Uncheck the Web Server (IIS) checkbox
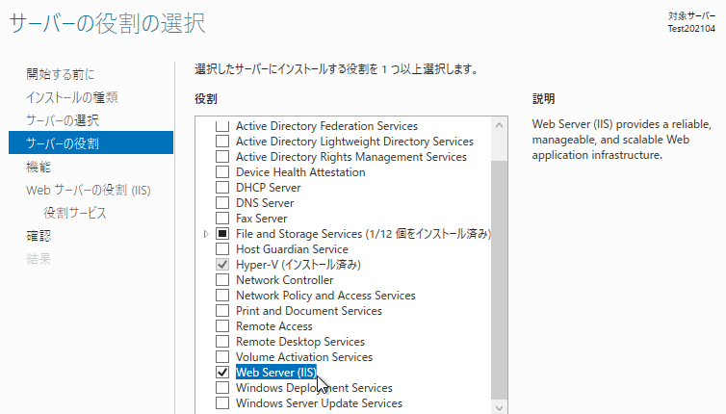Viewport: 726px width, 414px height. [222, 373]
